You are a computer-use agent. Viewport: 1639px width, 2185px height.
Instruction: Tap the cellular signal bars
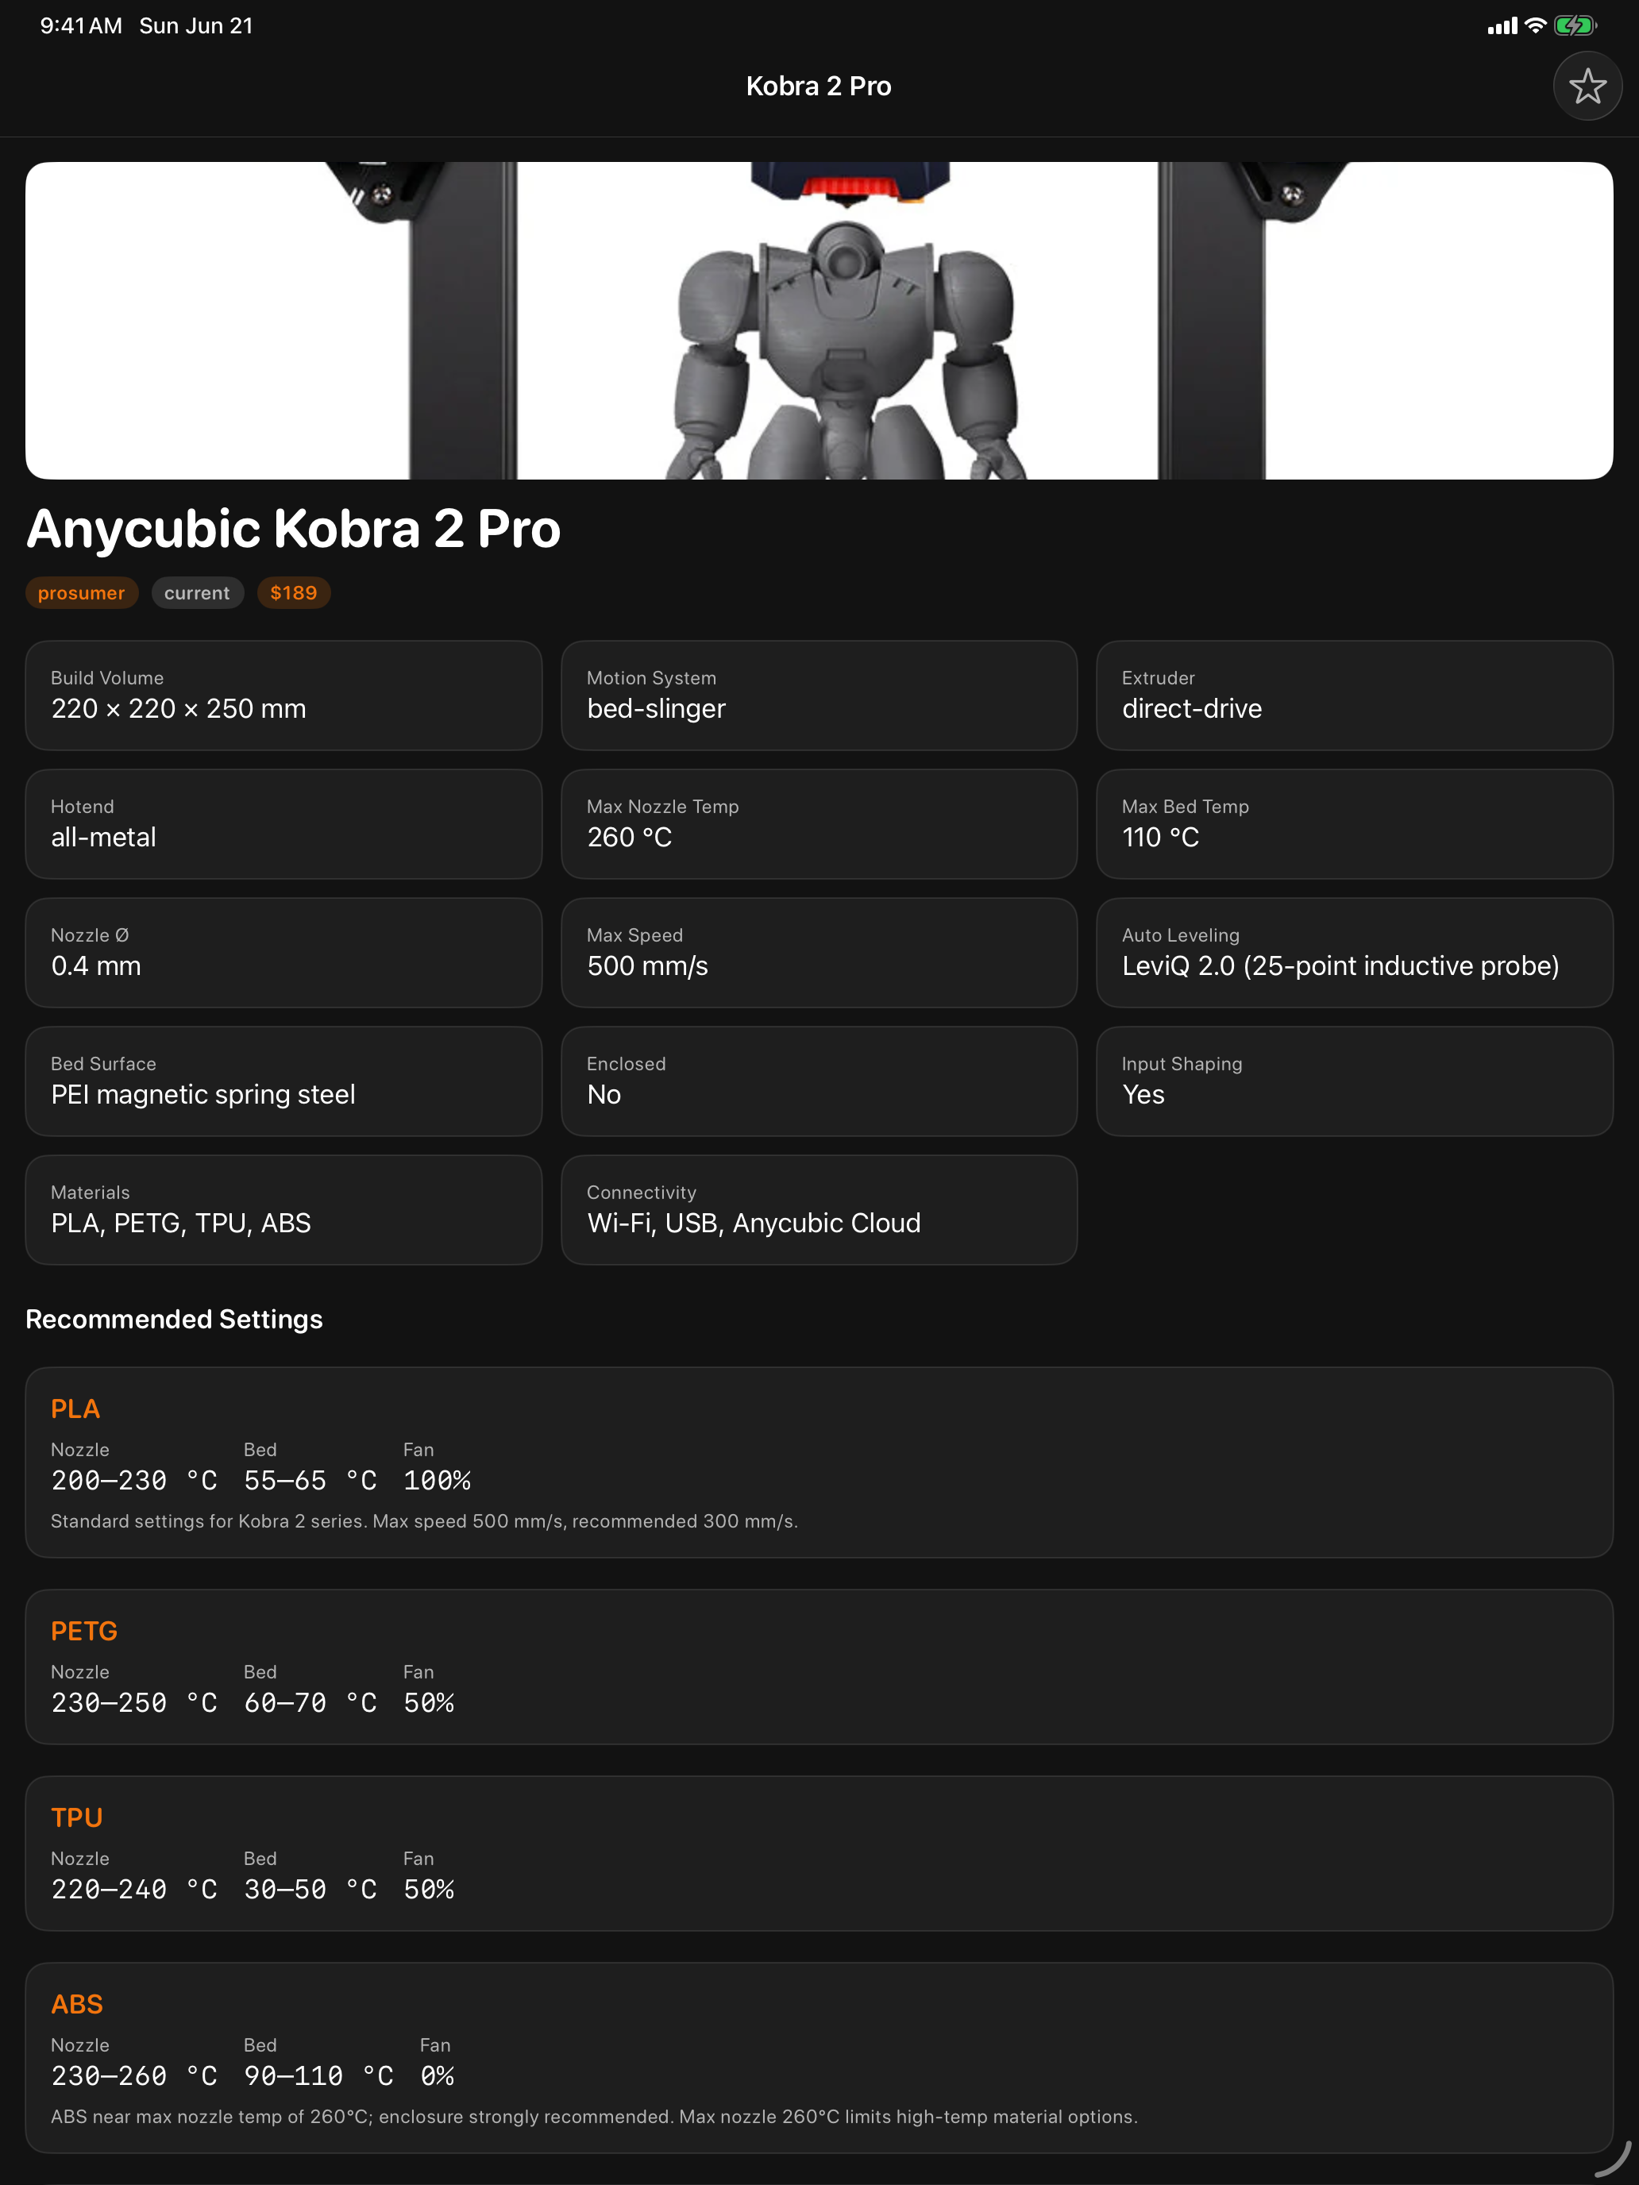(x=1502, y=27)
